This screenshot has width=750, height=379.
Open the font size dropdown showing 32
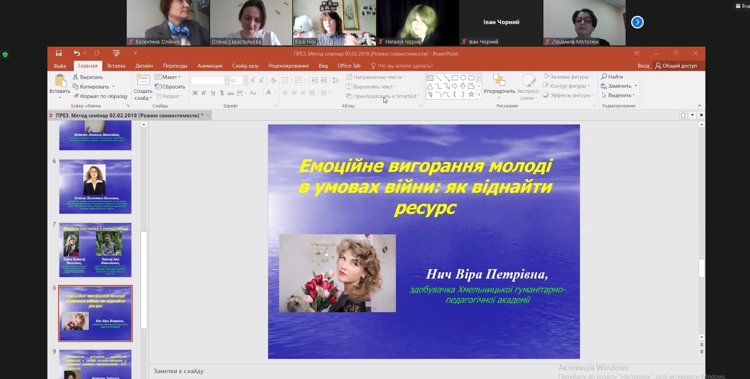[245, 81]
